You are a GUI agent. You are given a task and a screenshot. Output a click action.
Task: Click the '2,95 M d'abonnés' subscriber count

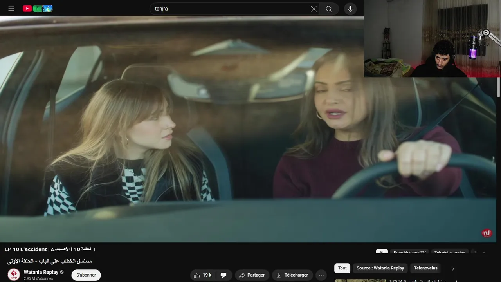(38, 278)
